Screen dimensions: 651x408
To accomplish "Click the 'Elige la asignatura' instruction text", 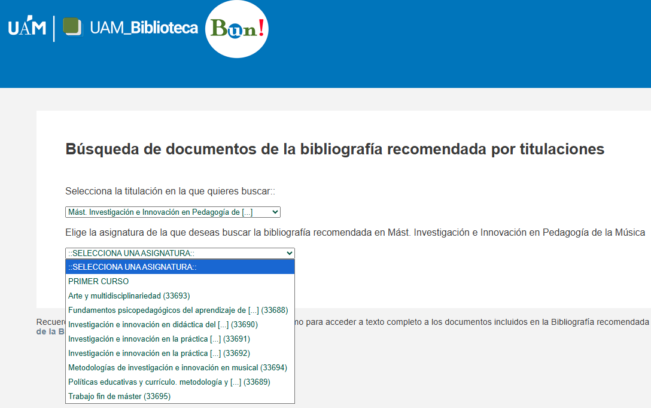I will pyautogui.click(x=355, y=232).
